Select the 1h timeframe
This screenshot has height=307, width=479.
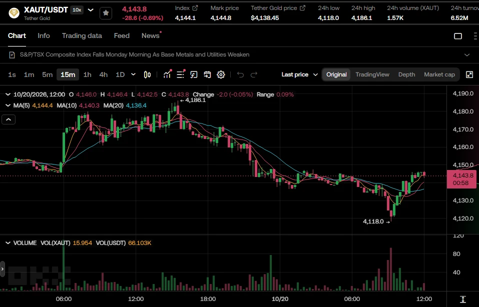(x=88, y=74)
